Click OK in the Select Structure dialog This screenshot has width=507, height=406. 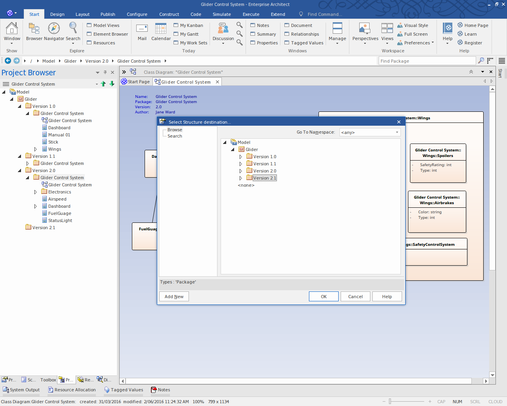pyautogui.click(x=324, y=297)
